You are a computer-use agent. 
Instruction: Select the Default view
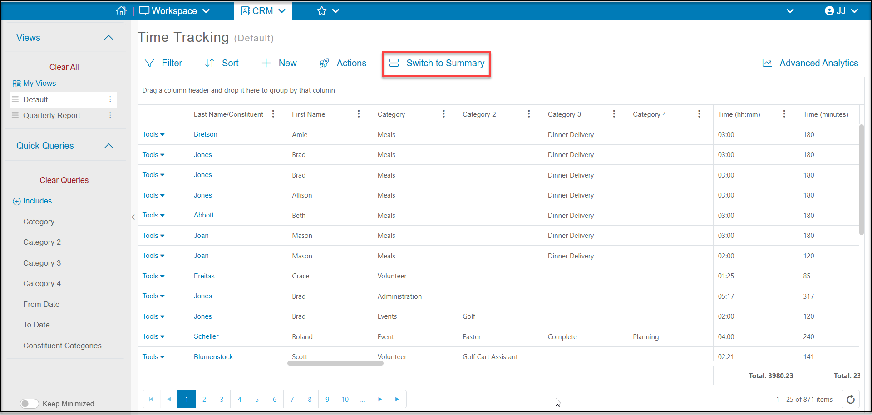point(35,99)
